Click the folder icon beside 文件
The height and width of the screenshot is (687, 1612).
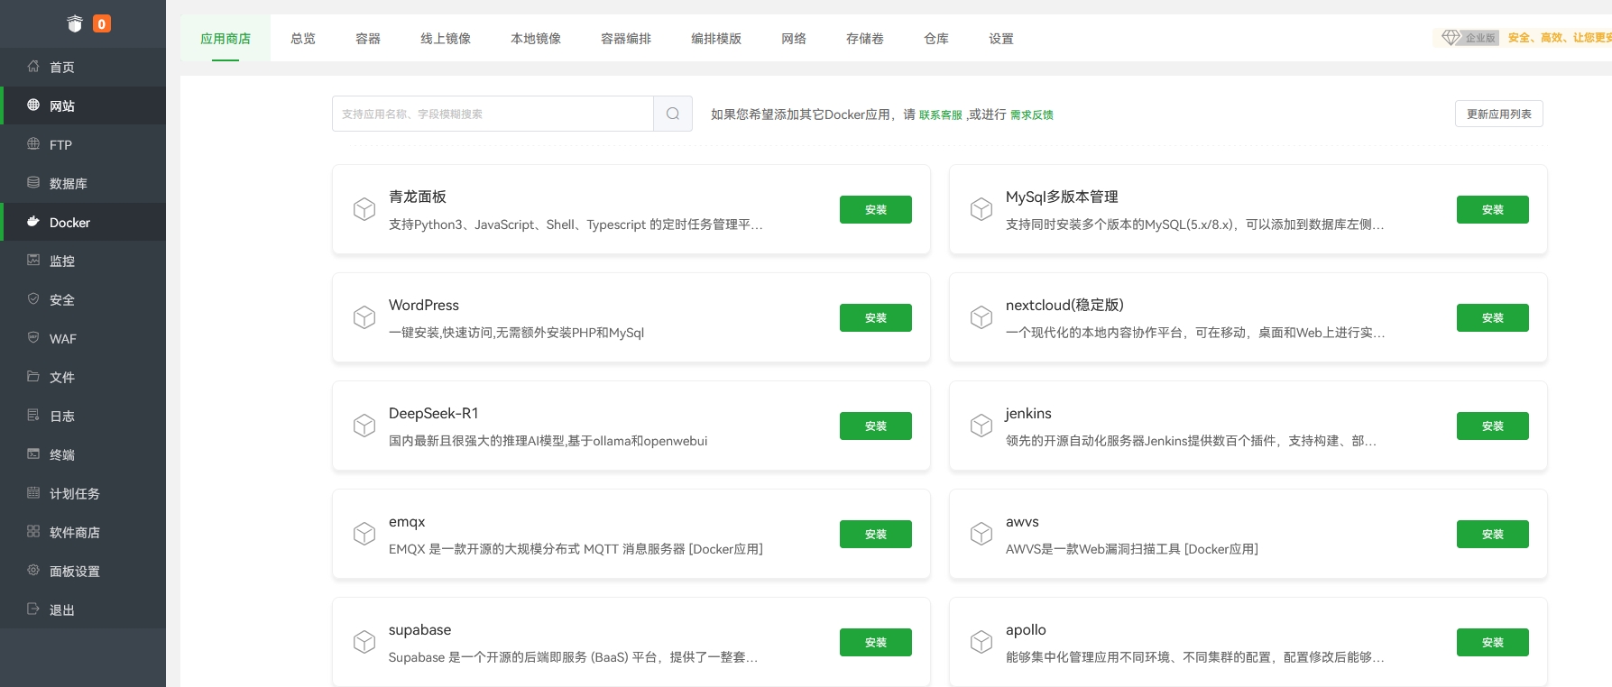33,376
